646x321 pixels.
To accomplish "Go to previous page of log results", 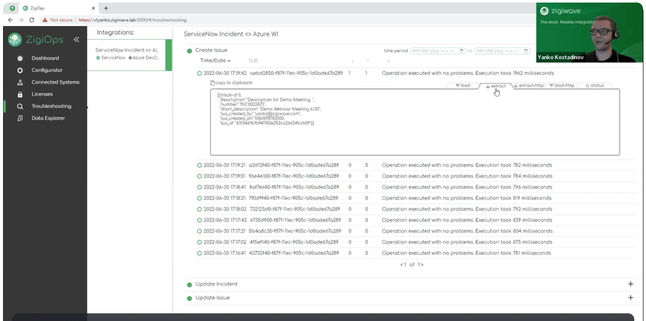I will [402, 265].
